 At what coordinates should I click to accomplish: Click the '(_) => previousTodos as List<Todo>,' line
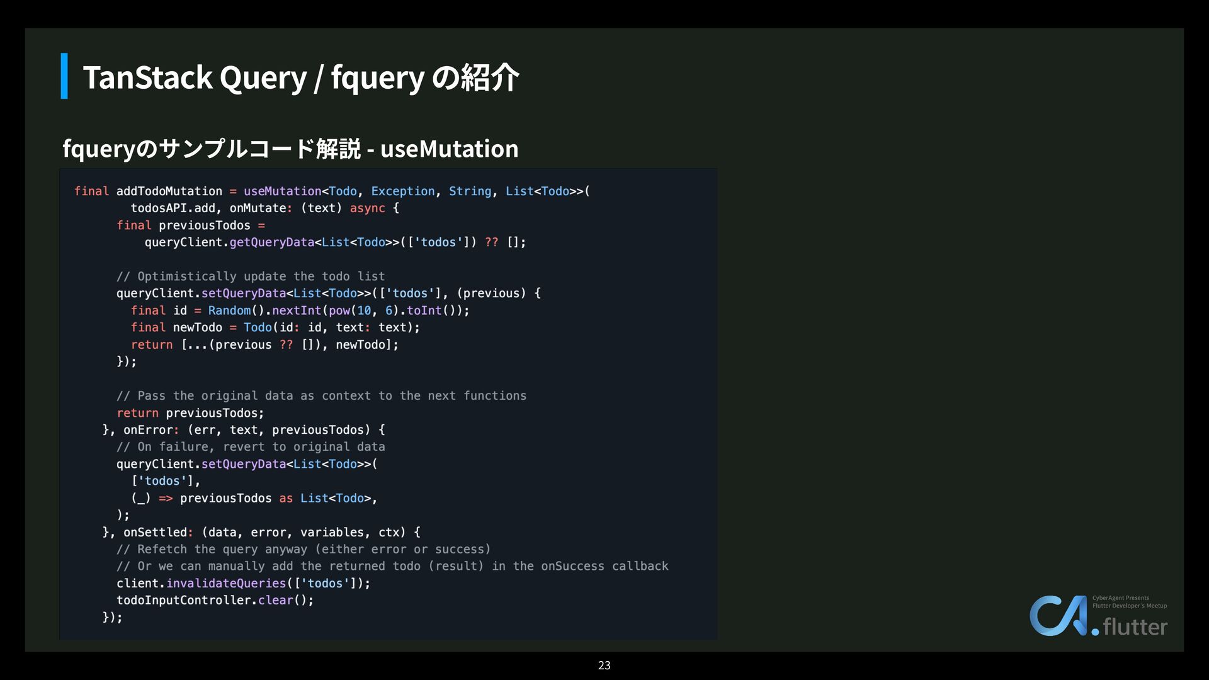point(254,498)
